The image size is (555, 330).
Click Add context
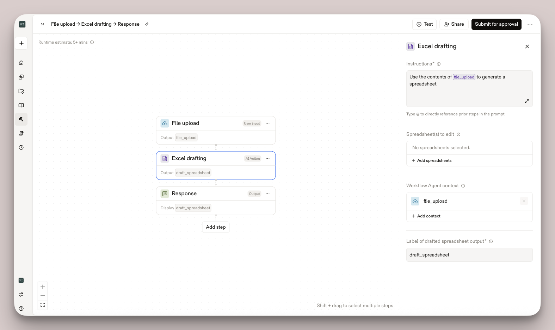click(x=426, y=216)
